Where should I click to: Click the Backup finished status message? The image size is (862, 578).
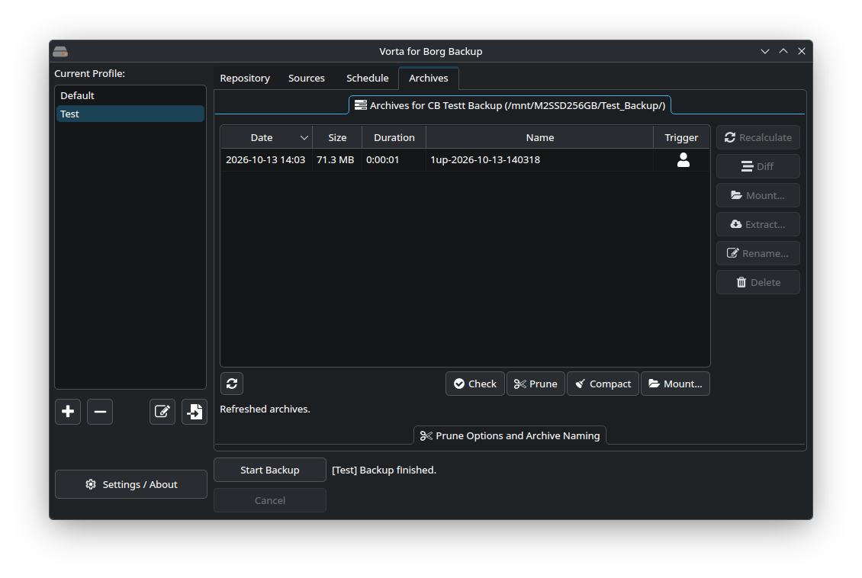click(384, 470)
